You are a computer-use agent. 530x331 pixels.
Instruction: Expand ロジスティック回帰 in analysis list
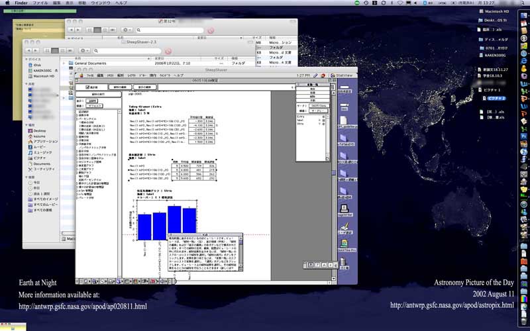[x=77, y=162]
